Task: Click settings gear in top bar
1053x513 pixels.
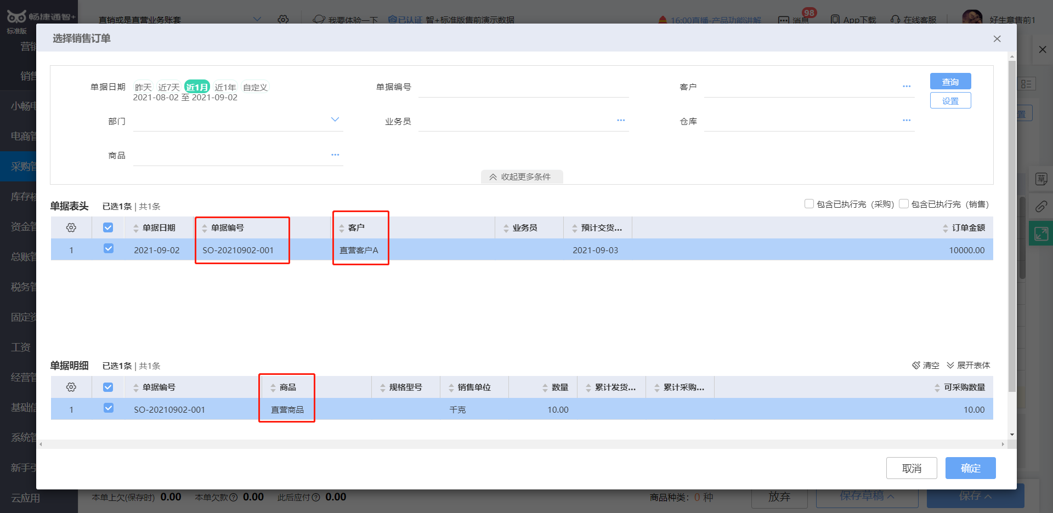Action: pyautogui.click(x=283, y=20)
